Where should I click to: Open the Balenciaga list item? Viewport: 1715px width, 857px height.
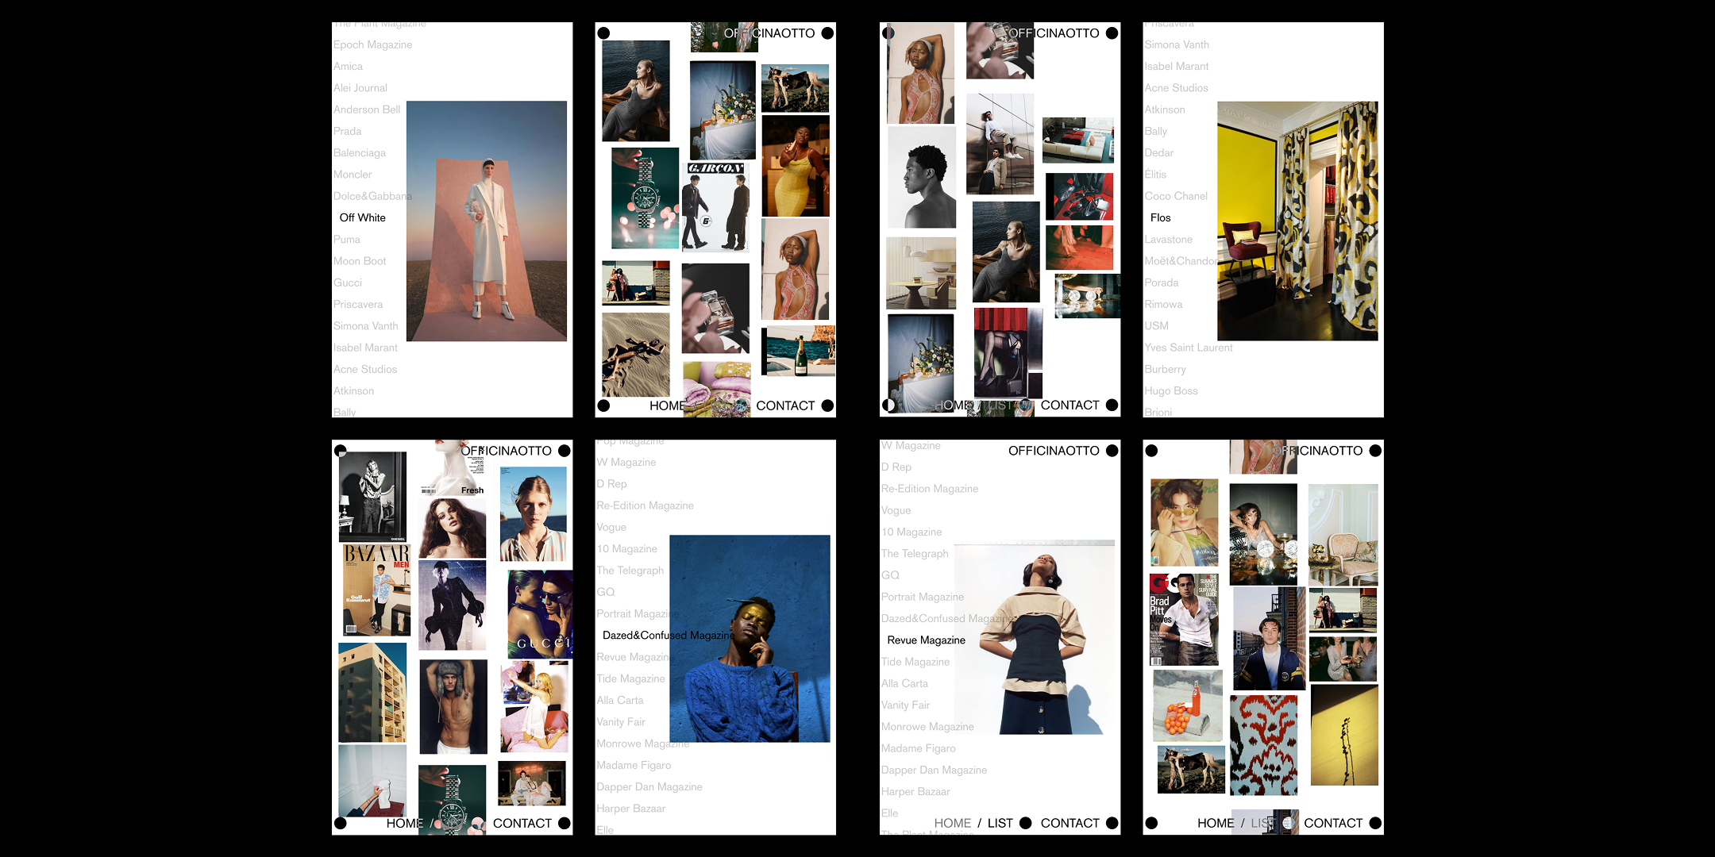click(360, 153)
